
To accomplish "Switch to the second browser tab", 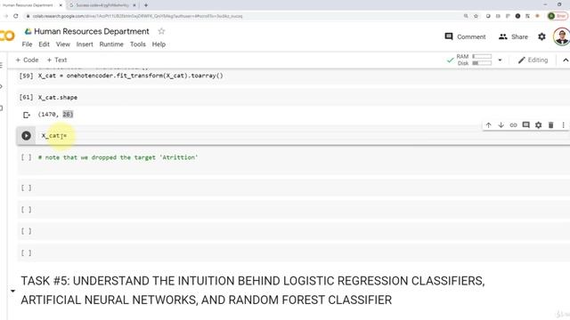I will (x=102, y=5).
